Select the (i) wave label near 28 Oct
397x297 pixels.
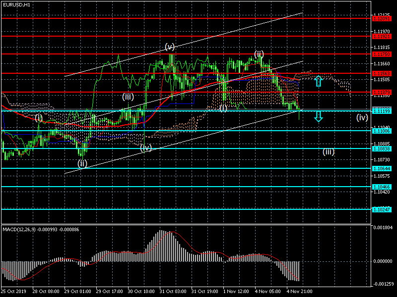click(39, 118)
